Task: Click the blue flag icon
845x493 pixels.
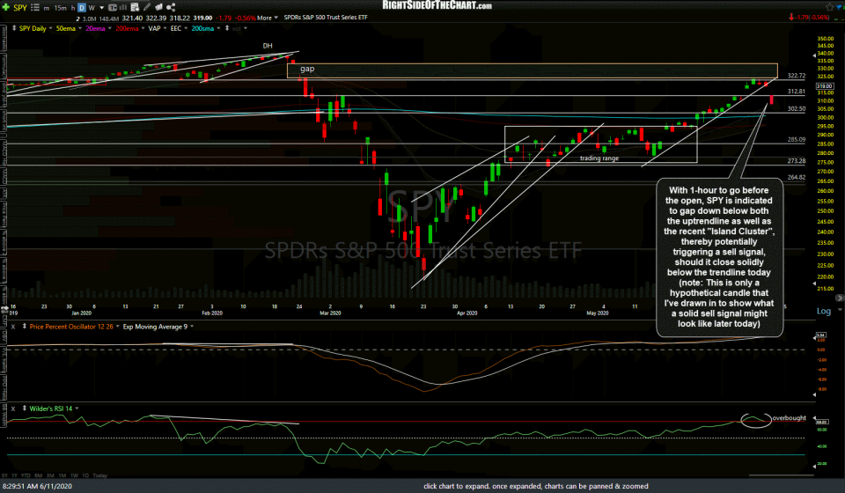Action: click(x=840, y=7)
